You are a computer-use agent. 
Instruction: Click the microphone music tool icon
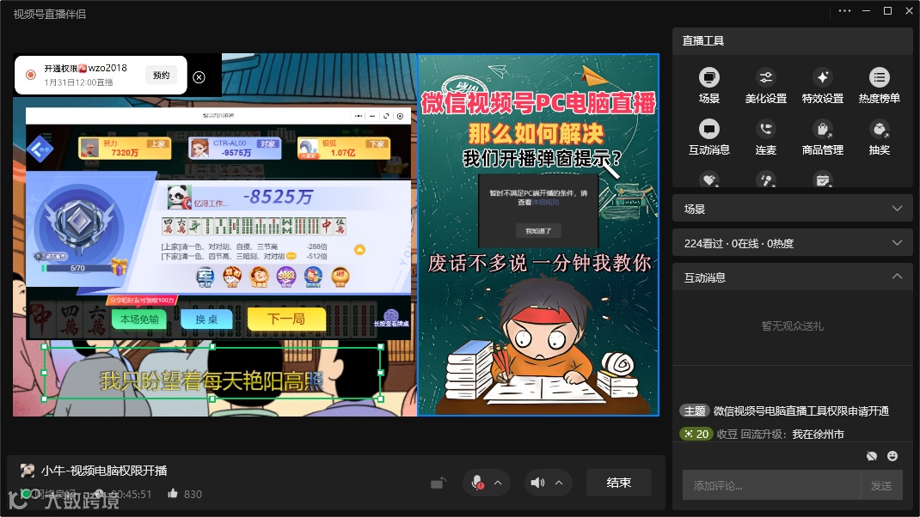(x=766, y=179)
